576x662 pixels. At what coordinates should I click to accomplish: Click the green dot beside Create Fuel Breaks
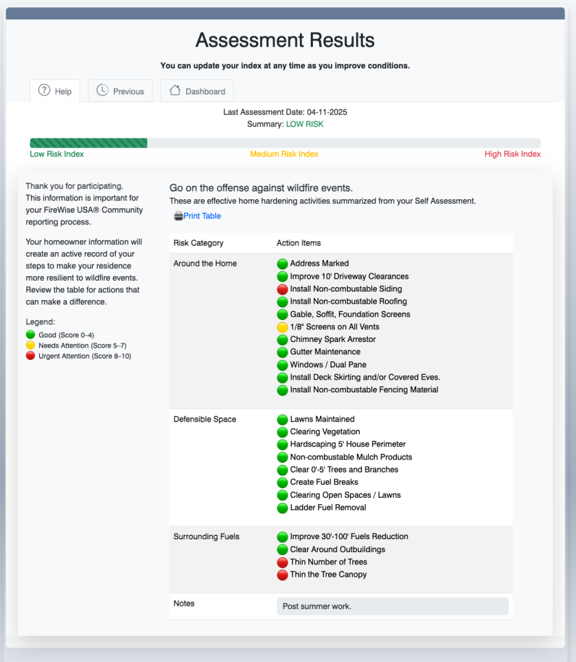tap(283, 482)
